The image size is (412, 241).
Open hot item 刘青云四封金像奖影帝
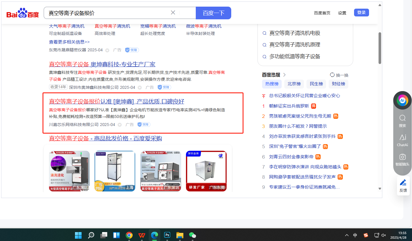291,157
